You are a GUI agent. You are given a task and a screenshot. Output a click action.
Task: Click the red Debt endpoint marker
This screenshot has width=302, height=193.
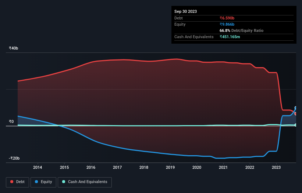click(x=296, y=114)
